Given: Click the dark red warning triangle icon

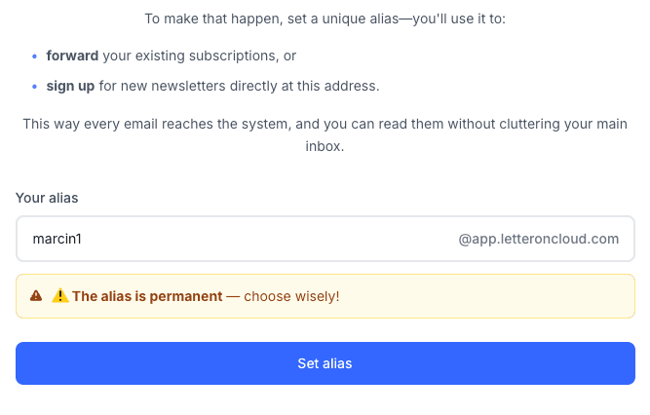Looking at the screenshot, I should coord(36,295).
